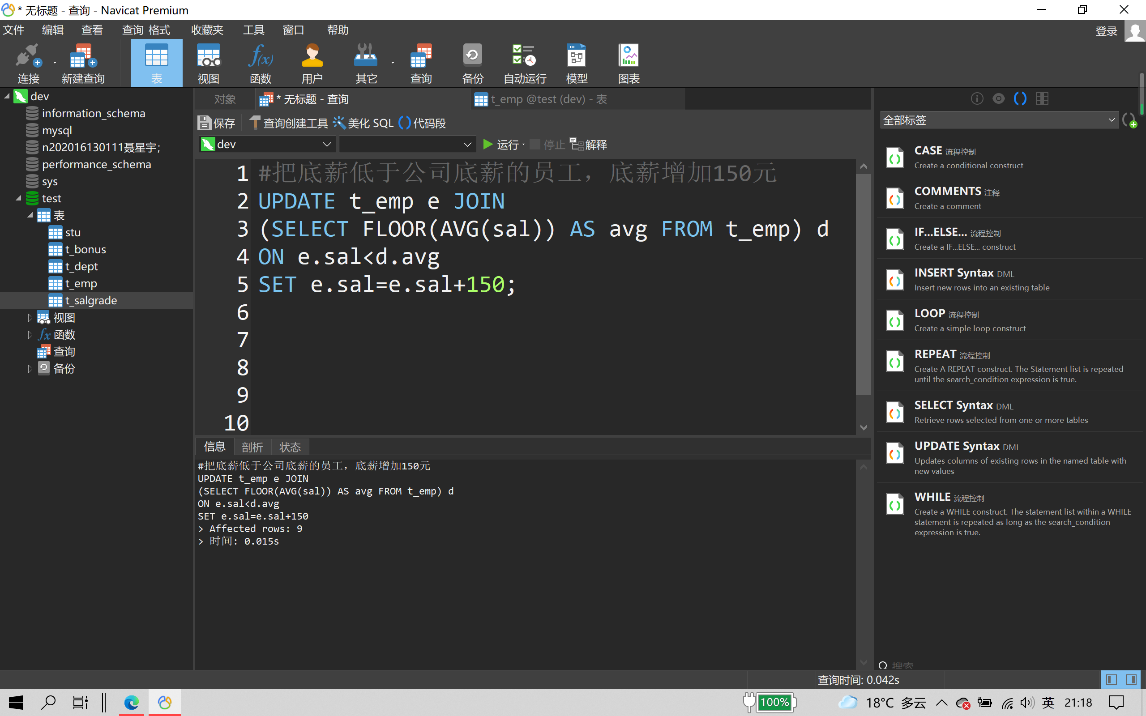The width and height of the screenshot is (1146, 716).
Task: Click the Explain (解释) button
Action: click(x=588, y=145)
